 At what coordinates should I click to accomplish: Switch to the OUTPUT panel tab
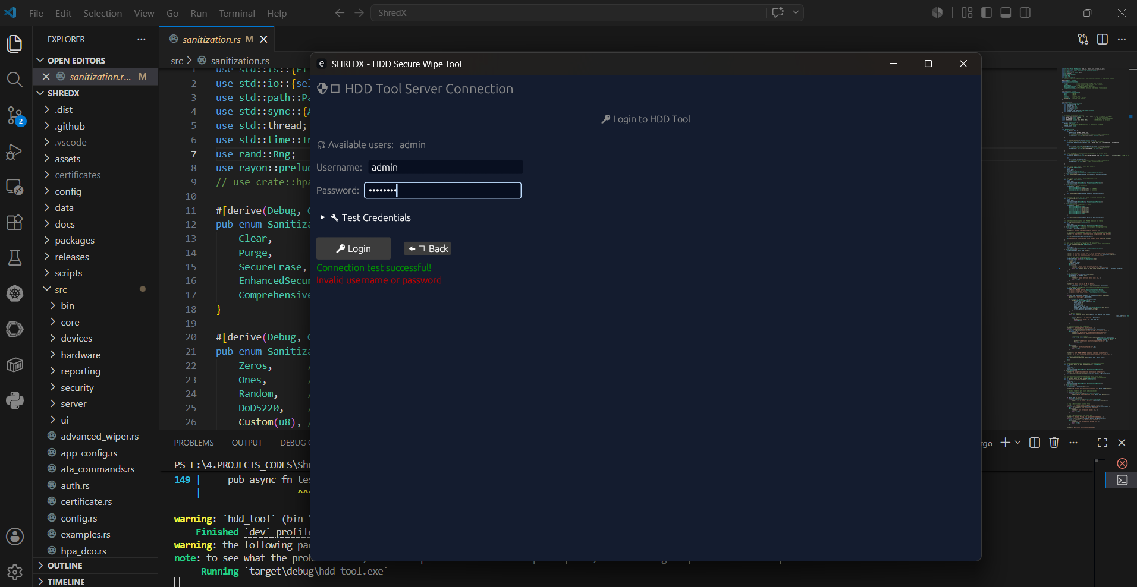[x=247, y=443]
